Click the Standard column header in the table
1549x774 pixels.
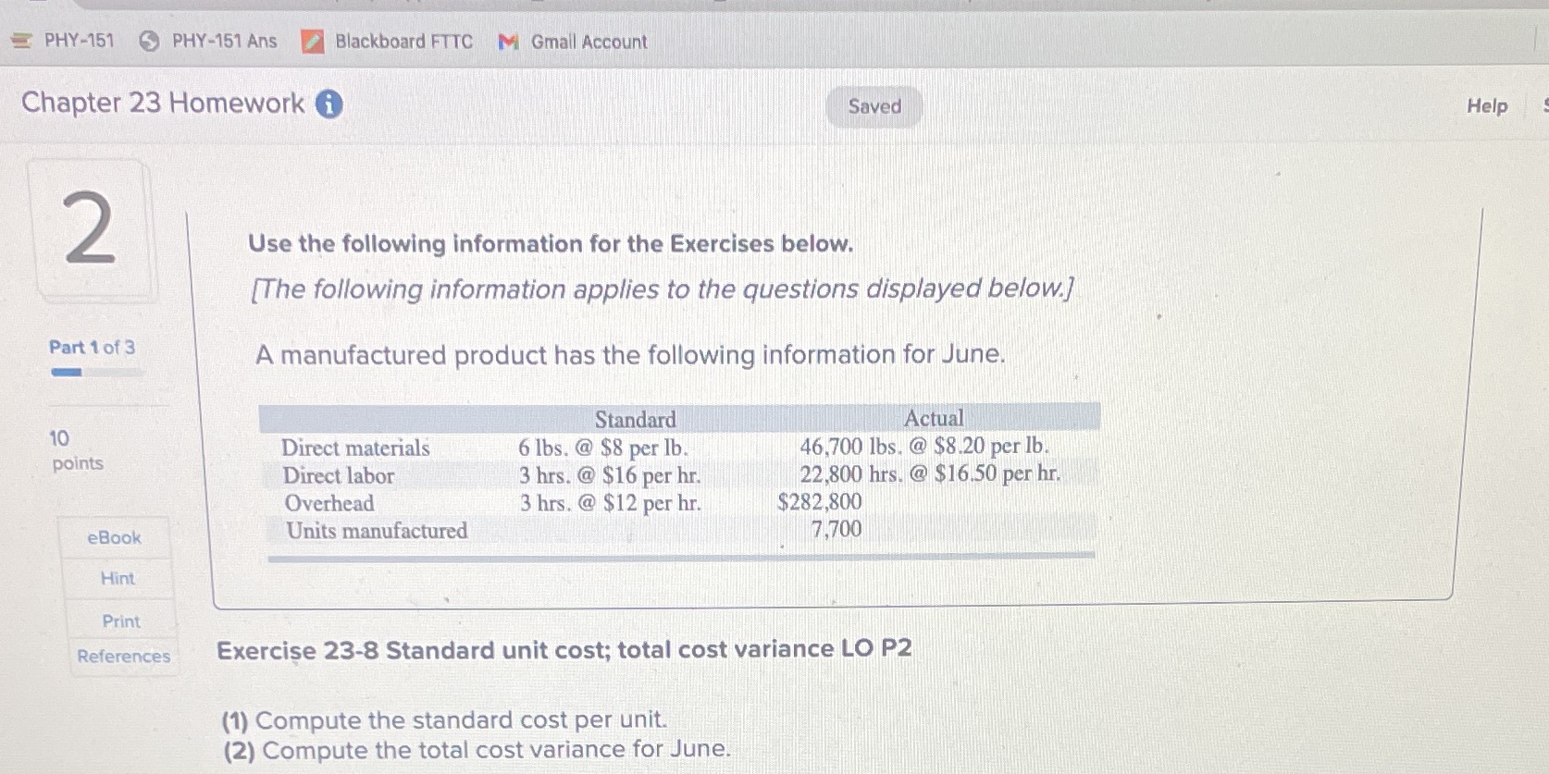[x=636, y=419]
